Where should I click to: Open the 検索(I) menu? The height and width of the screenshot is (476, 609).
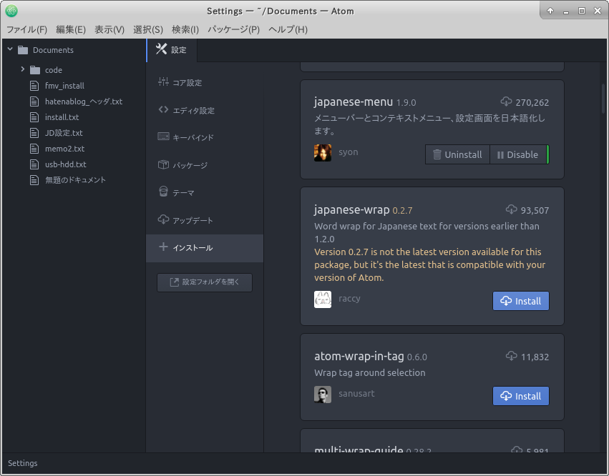pyautogui.click(x=185, y=29)
